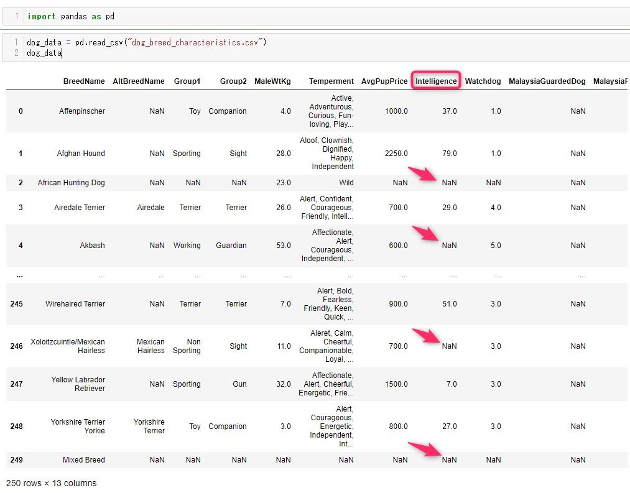
Task: Select the Mixed Breed name cell
Action: (x=83, y=460)
